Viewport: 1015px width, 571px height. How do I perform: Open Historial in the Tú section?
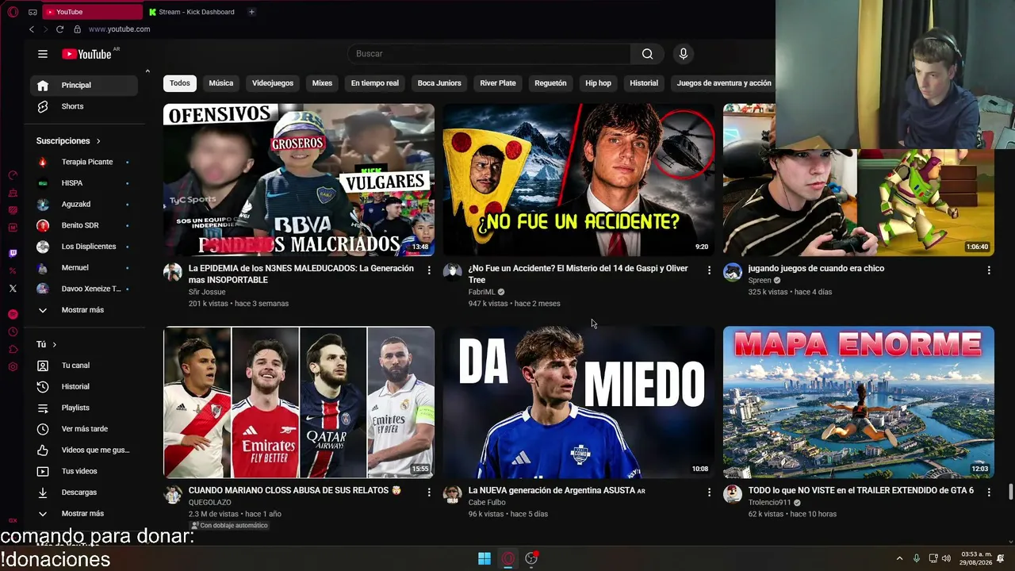pyautogui.click(x=84, y=386)
